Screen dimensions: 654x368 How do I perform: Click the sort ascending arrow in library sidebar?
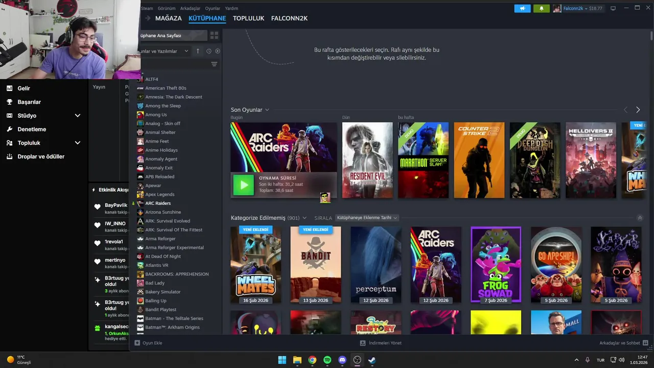point(198,51)
